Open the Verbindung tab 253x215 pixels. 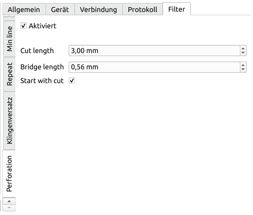(98, 10)
